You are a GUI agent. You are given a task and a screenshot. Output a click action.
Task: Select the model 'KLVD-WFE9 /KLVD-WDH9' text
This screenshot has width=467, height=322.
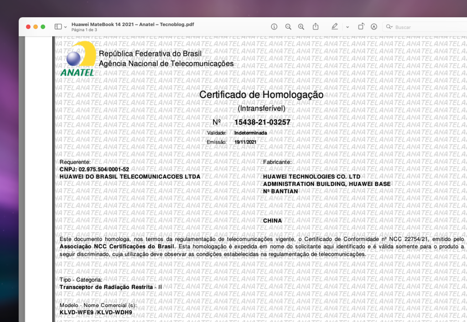(96, 312)
